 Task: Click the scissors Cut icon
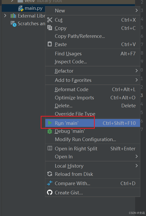tap(50, 20)
